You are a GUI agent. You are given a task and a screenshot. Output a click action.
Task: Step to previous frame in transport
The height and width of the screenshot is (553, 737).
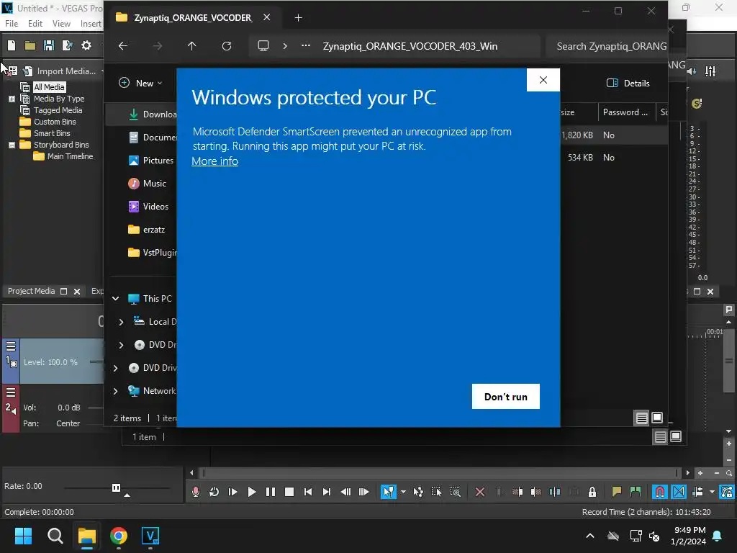click(x=345, y=492)
